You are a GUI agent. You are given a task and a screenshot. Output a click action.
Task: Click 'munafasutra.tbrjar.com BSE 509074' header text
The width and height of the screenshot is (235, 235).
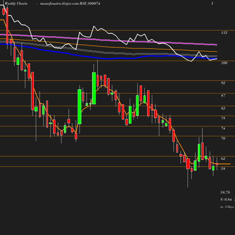pos(70,3)
